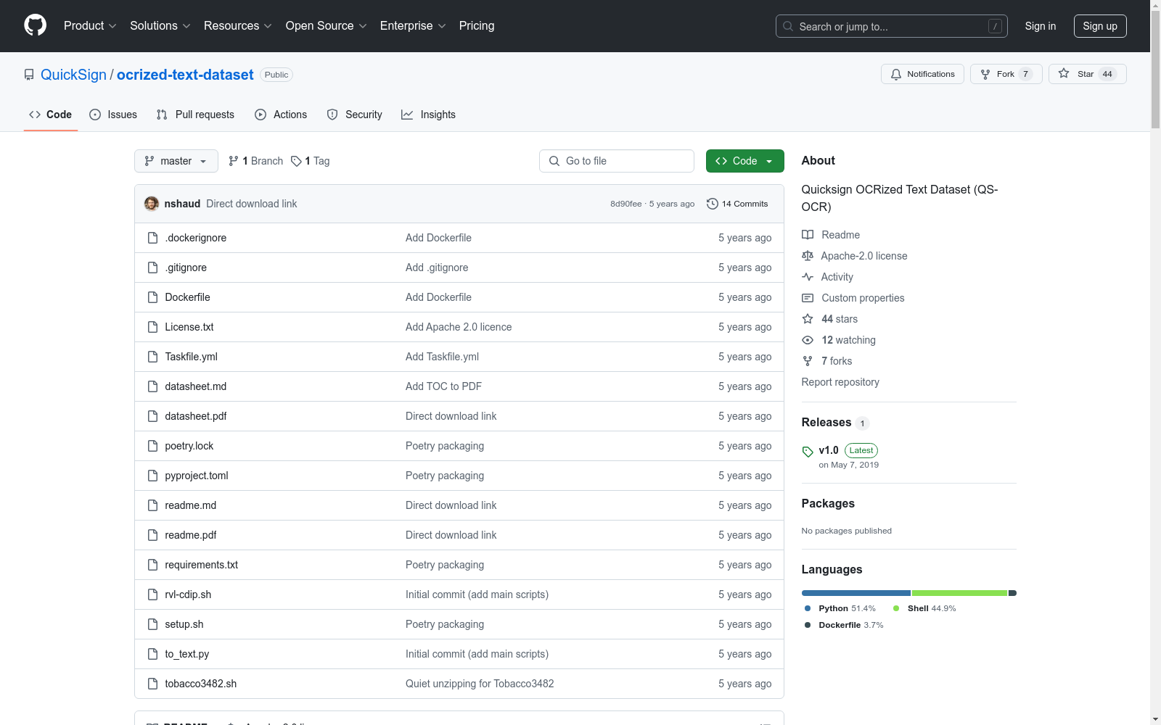Star the repository with Star button
This screenshot has height=725, width=1161.
tap(1087, 74)
